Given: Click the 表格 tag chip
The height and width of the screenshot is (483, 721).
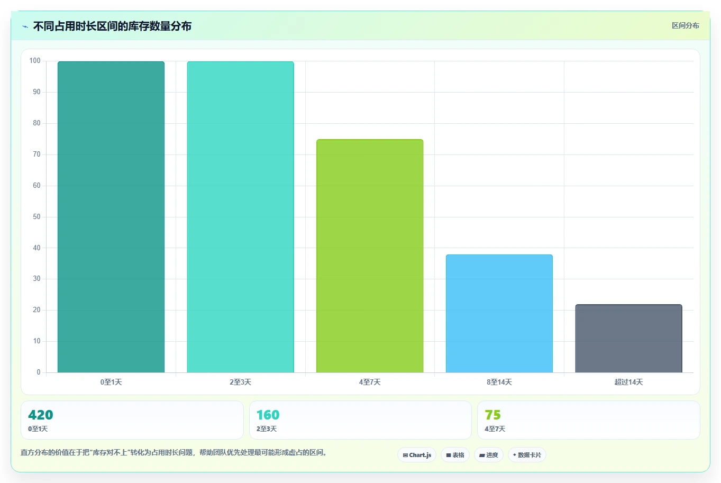Looking at the screenshot, I should (x=455, y=455).
